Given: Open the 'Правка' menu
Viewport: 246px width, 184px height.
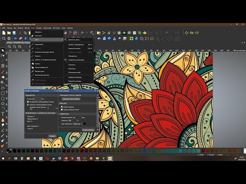Looking at the screenshot, I should 10,28.
